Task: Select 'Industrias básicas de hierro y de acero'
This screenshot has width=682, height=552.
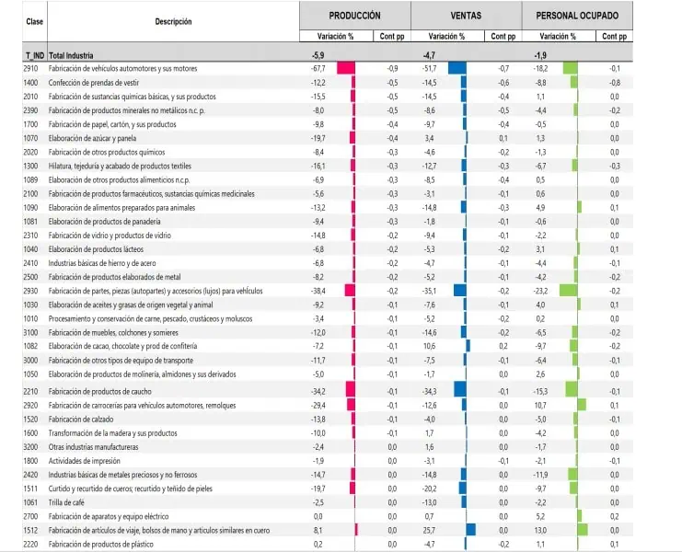Action: 102,263
